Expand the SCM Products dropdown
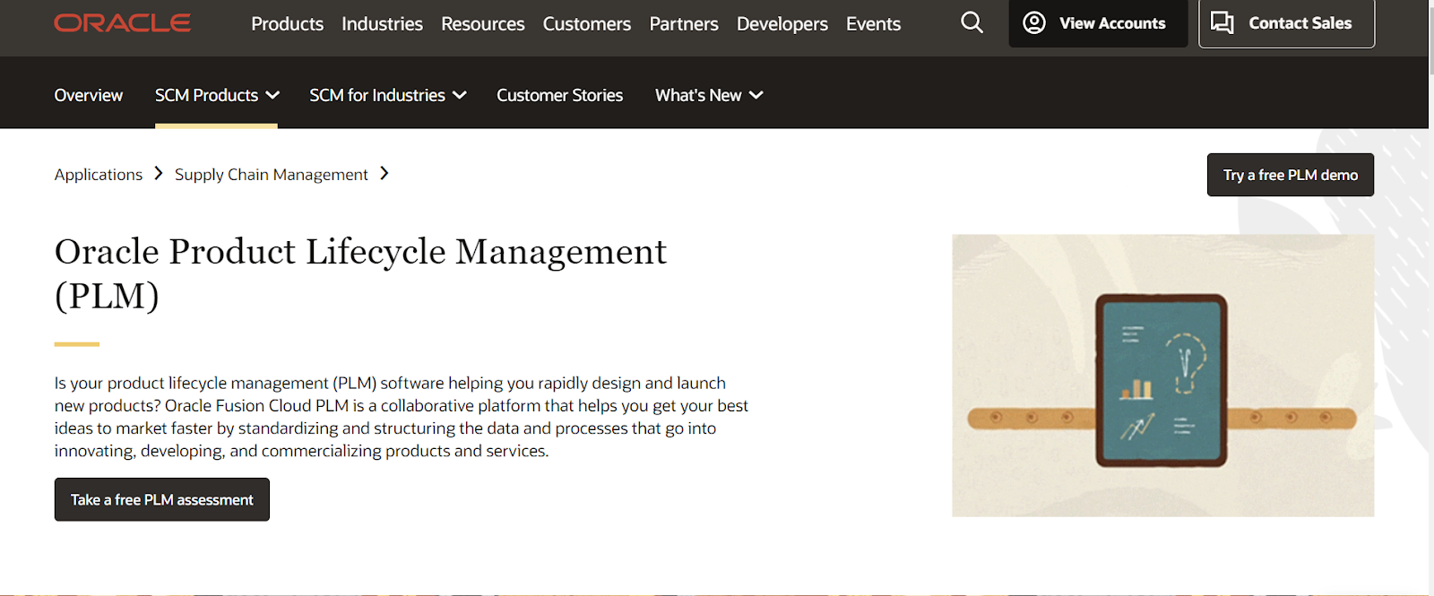 click(217, 95)
